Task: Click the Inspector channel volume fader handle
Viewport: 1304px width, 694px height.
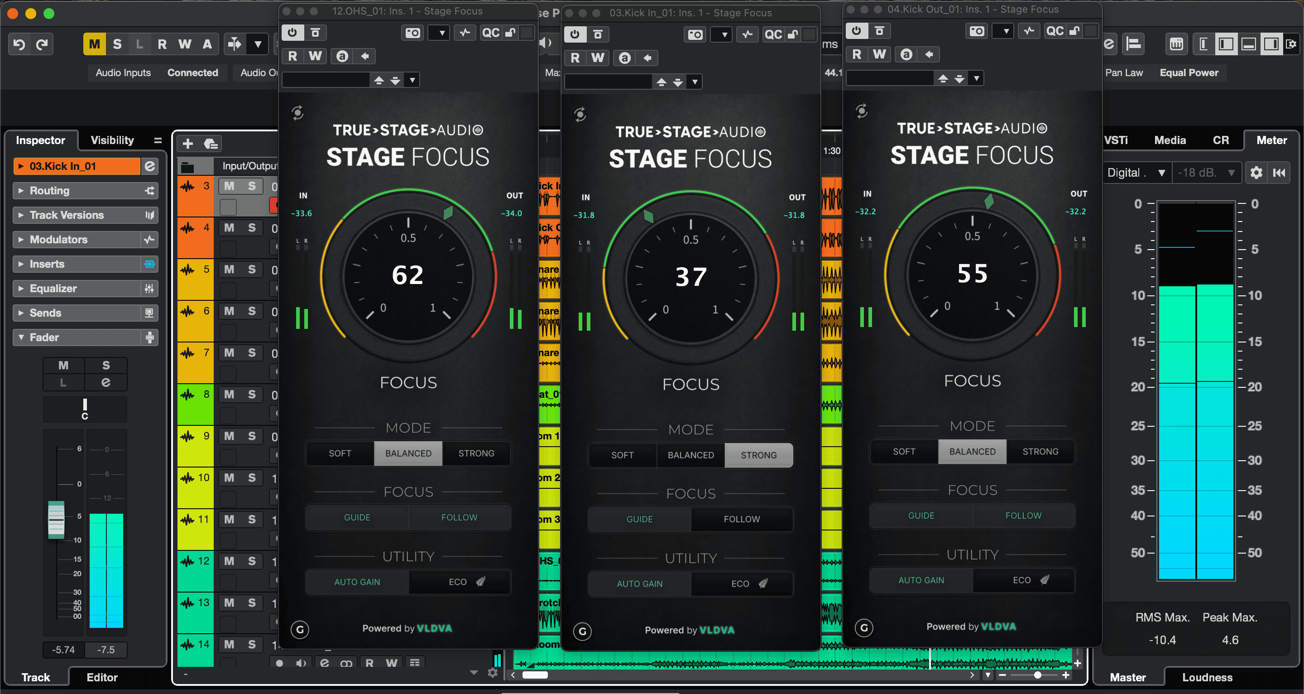Action: click(56, 520)
